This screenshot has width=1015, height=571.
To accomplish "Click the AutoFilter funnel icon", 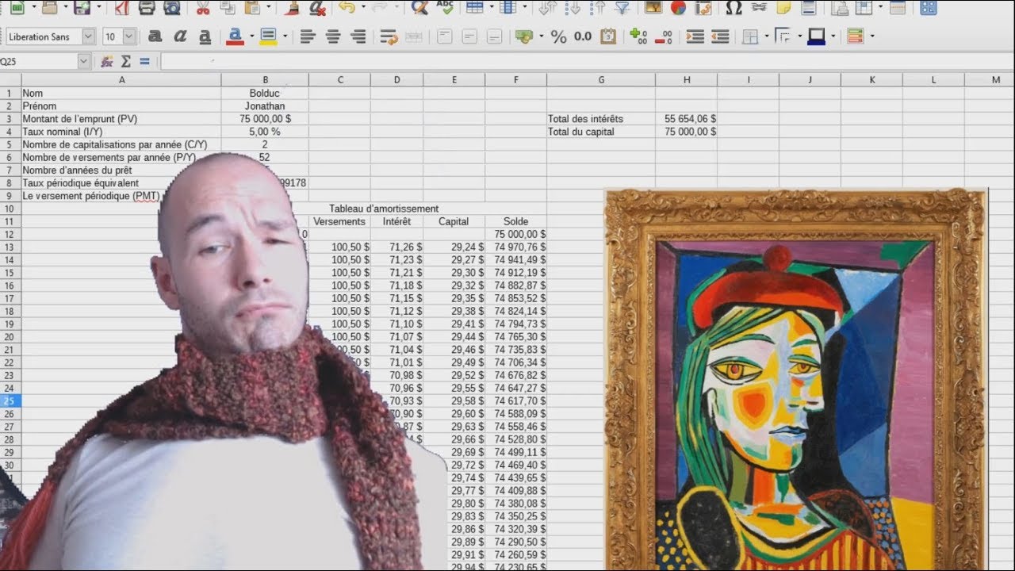I will pyautogui.click(x=622, y=8).
